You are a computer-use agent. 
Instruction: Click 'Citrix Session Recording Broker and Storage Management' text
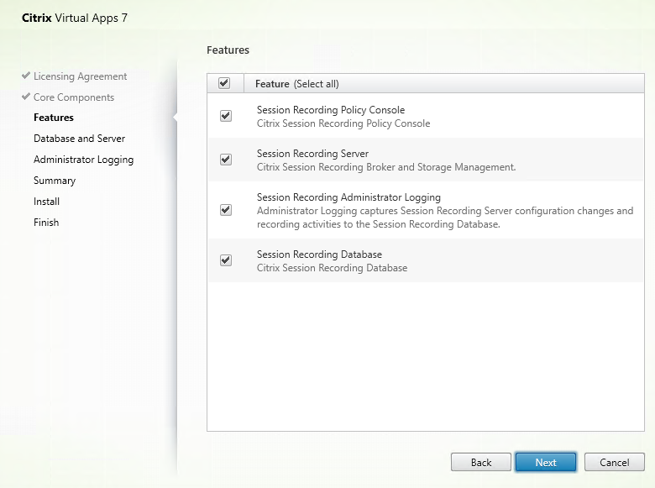pos(386,167)
